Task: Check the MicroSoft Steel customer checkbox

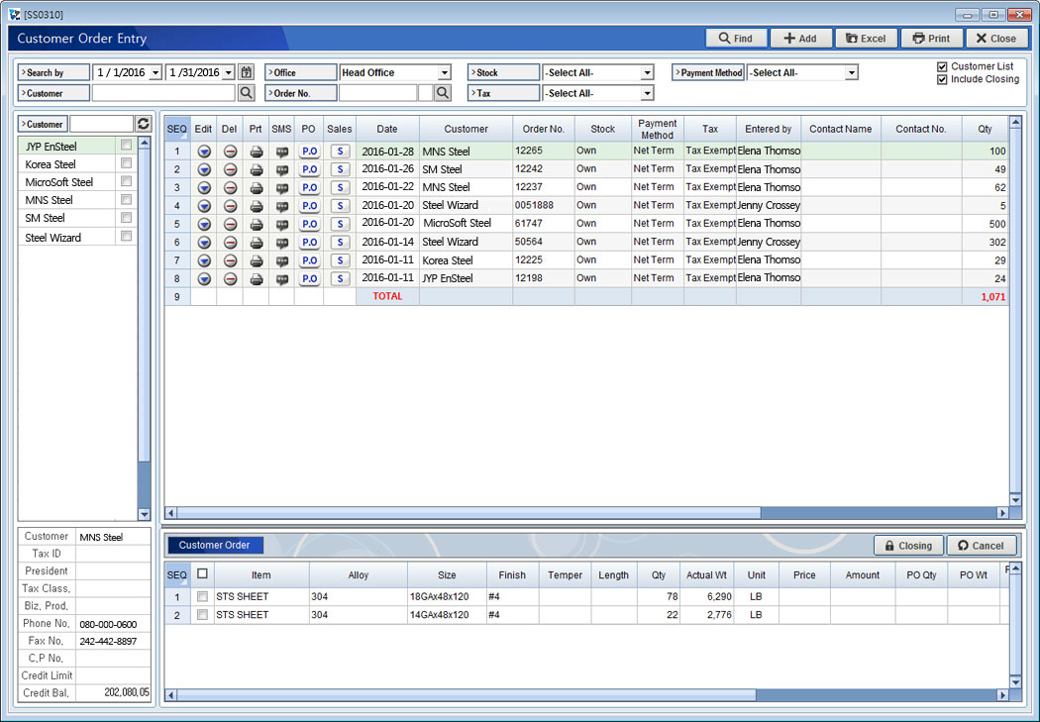Action: 126,181
